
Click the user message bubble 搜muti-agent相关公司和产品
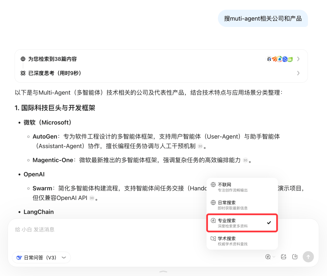[263, 18]
